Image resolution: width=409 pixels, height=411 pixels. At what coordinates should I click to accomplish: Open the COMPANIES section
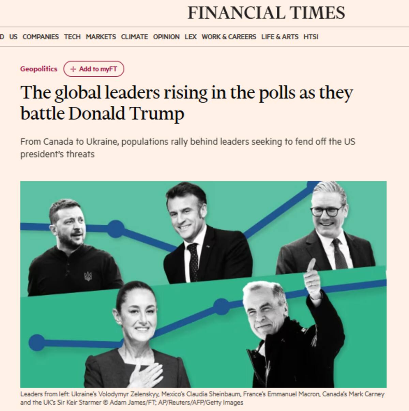(40, 36)
